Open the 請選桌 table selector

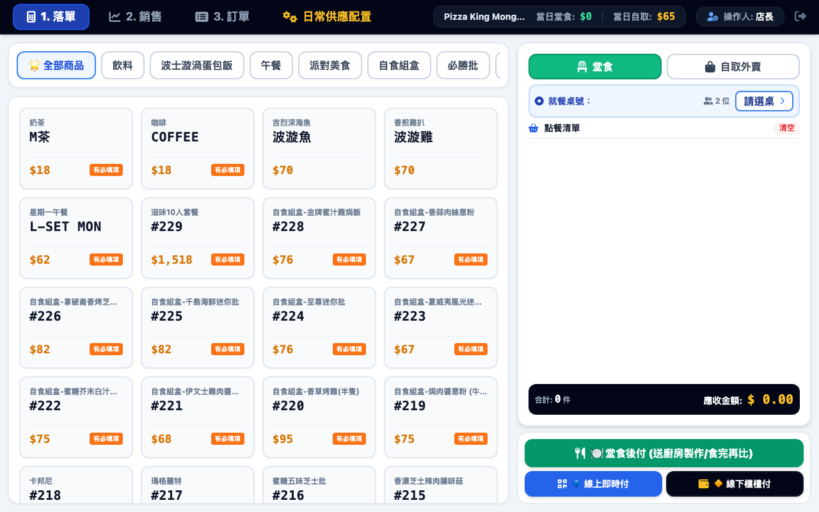[x=764, y=101]
